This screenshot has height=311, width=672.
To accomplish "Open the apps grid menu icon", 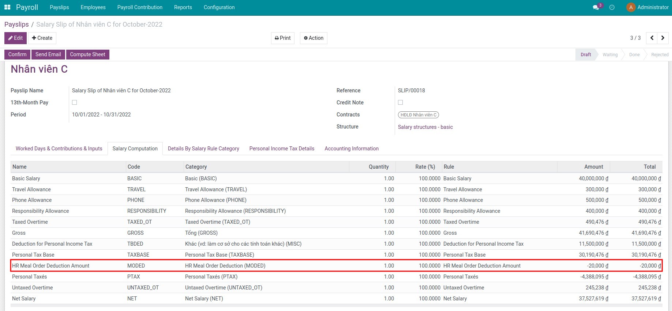I will click(x=7, y=7).
